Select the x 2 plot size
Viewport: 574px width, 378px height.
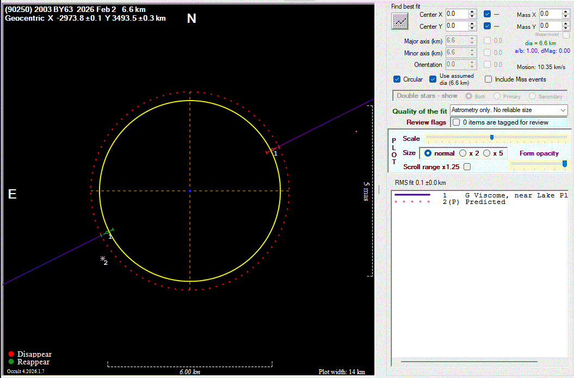click(x=463, y=153)
